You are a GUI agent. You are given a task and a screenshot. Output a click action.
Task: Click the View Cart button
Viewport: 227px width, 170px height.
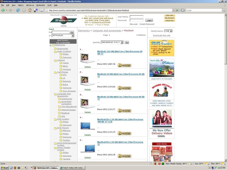[169, 15]
